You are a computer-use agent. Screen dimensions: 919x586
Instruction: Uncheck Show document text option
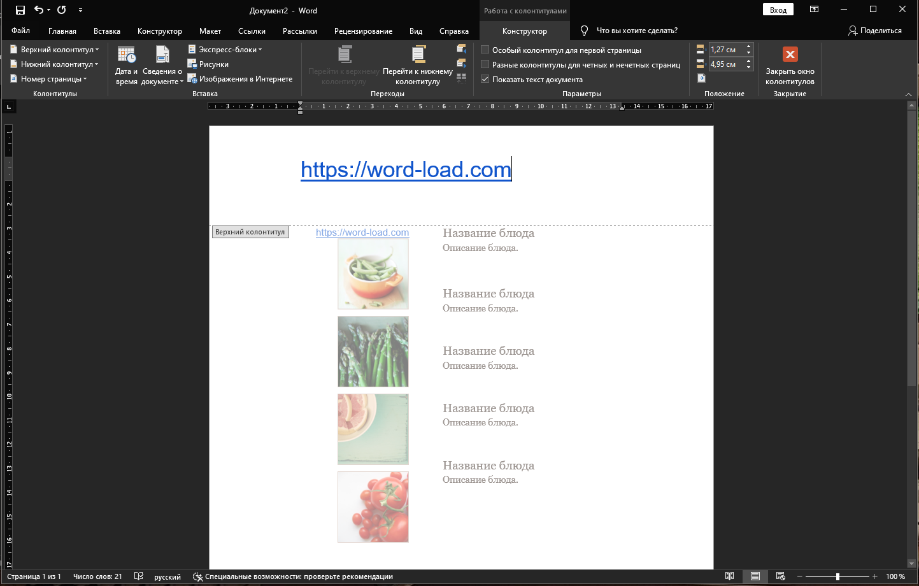coord(485,80)
